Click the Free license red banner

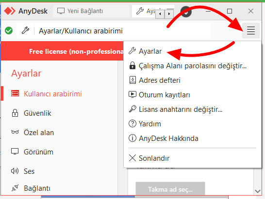point(62,51)
